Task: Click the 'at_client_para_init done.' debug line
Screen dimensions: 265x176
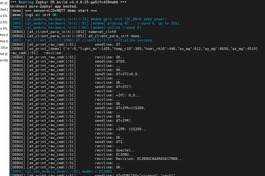Action: (x=76, y=36)
